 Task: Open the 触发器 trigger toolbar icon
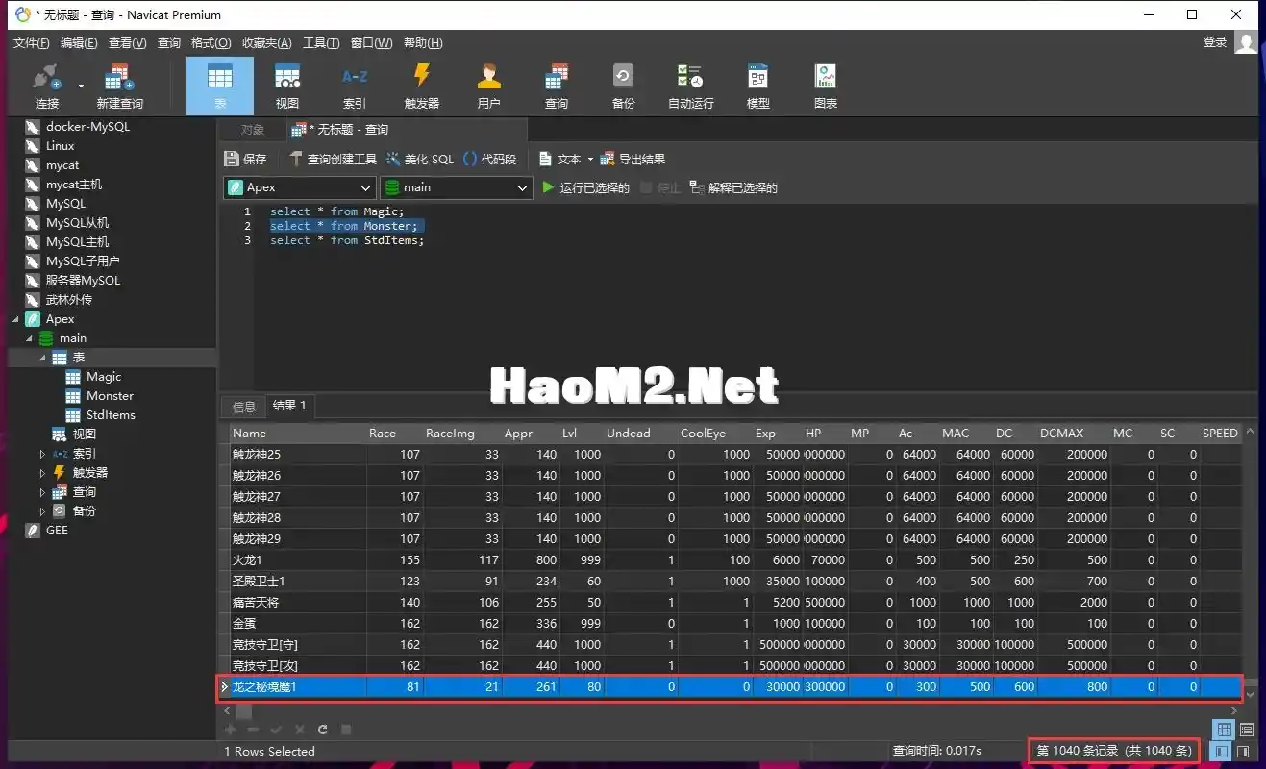(x=421, y=87)
